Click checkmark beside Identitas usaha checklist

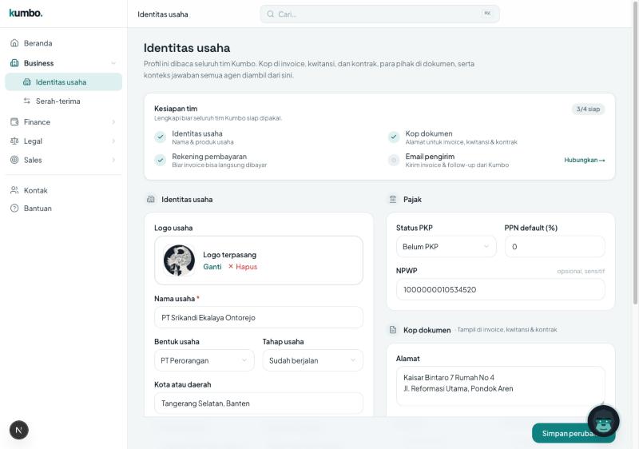click(x=161, y=137)
